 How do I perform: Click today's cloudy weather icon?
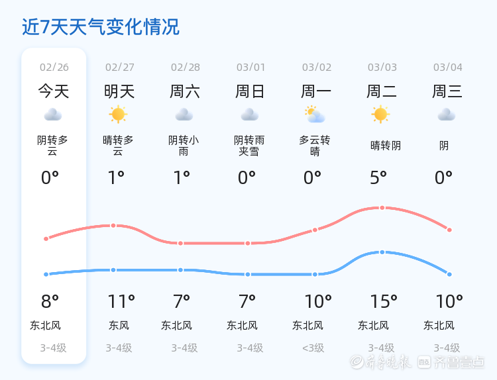[53, 115]
